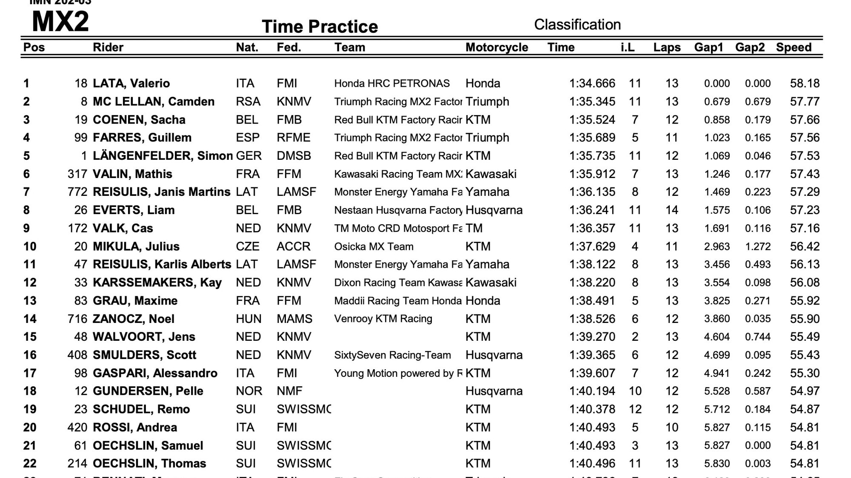This screenshot has width=851, height=478.
Task: Click the MX2 class heading
Action: pyautogui.click(x=60, y=21)
